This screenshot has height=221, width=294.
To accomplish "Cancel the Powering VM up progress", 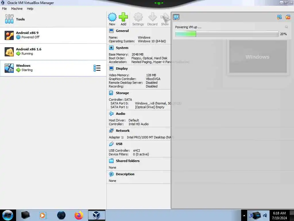I will (286, 27).
